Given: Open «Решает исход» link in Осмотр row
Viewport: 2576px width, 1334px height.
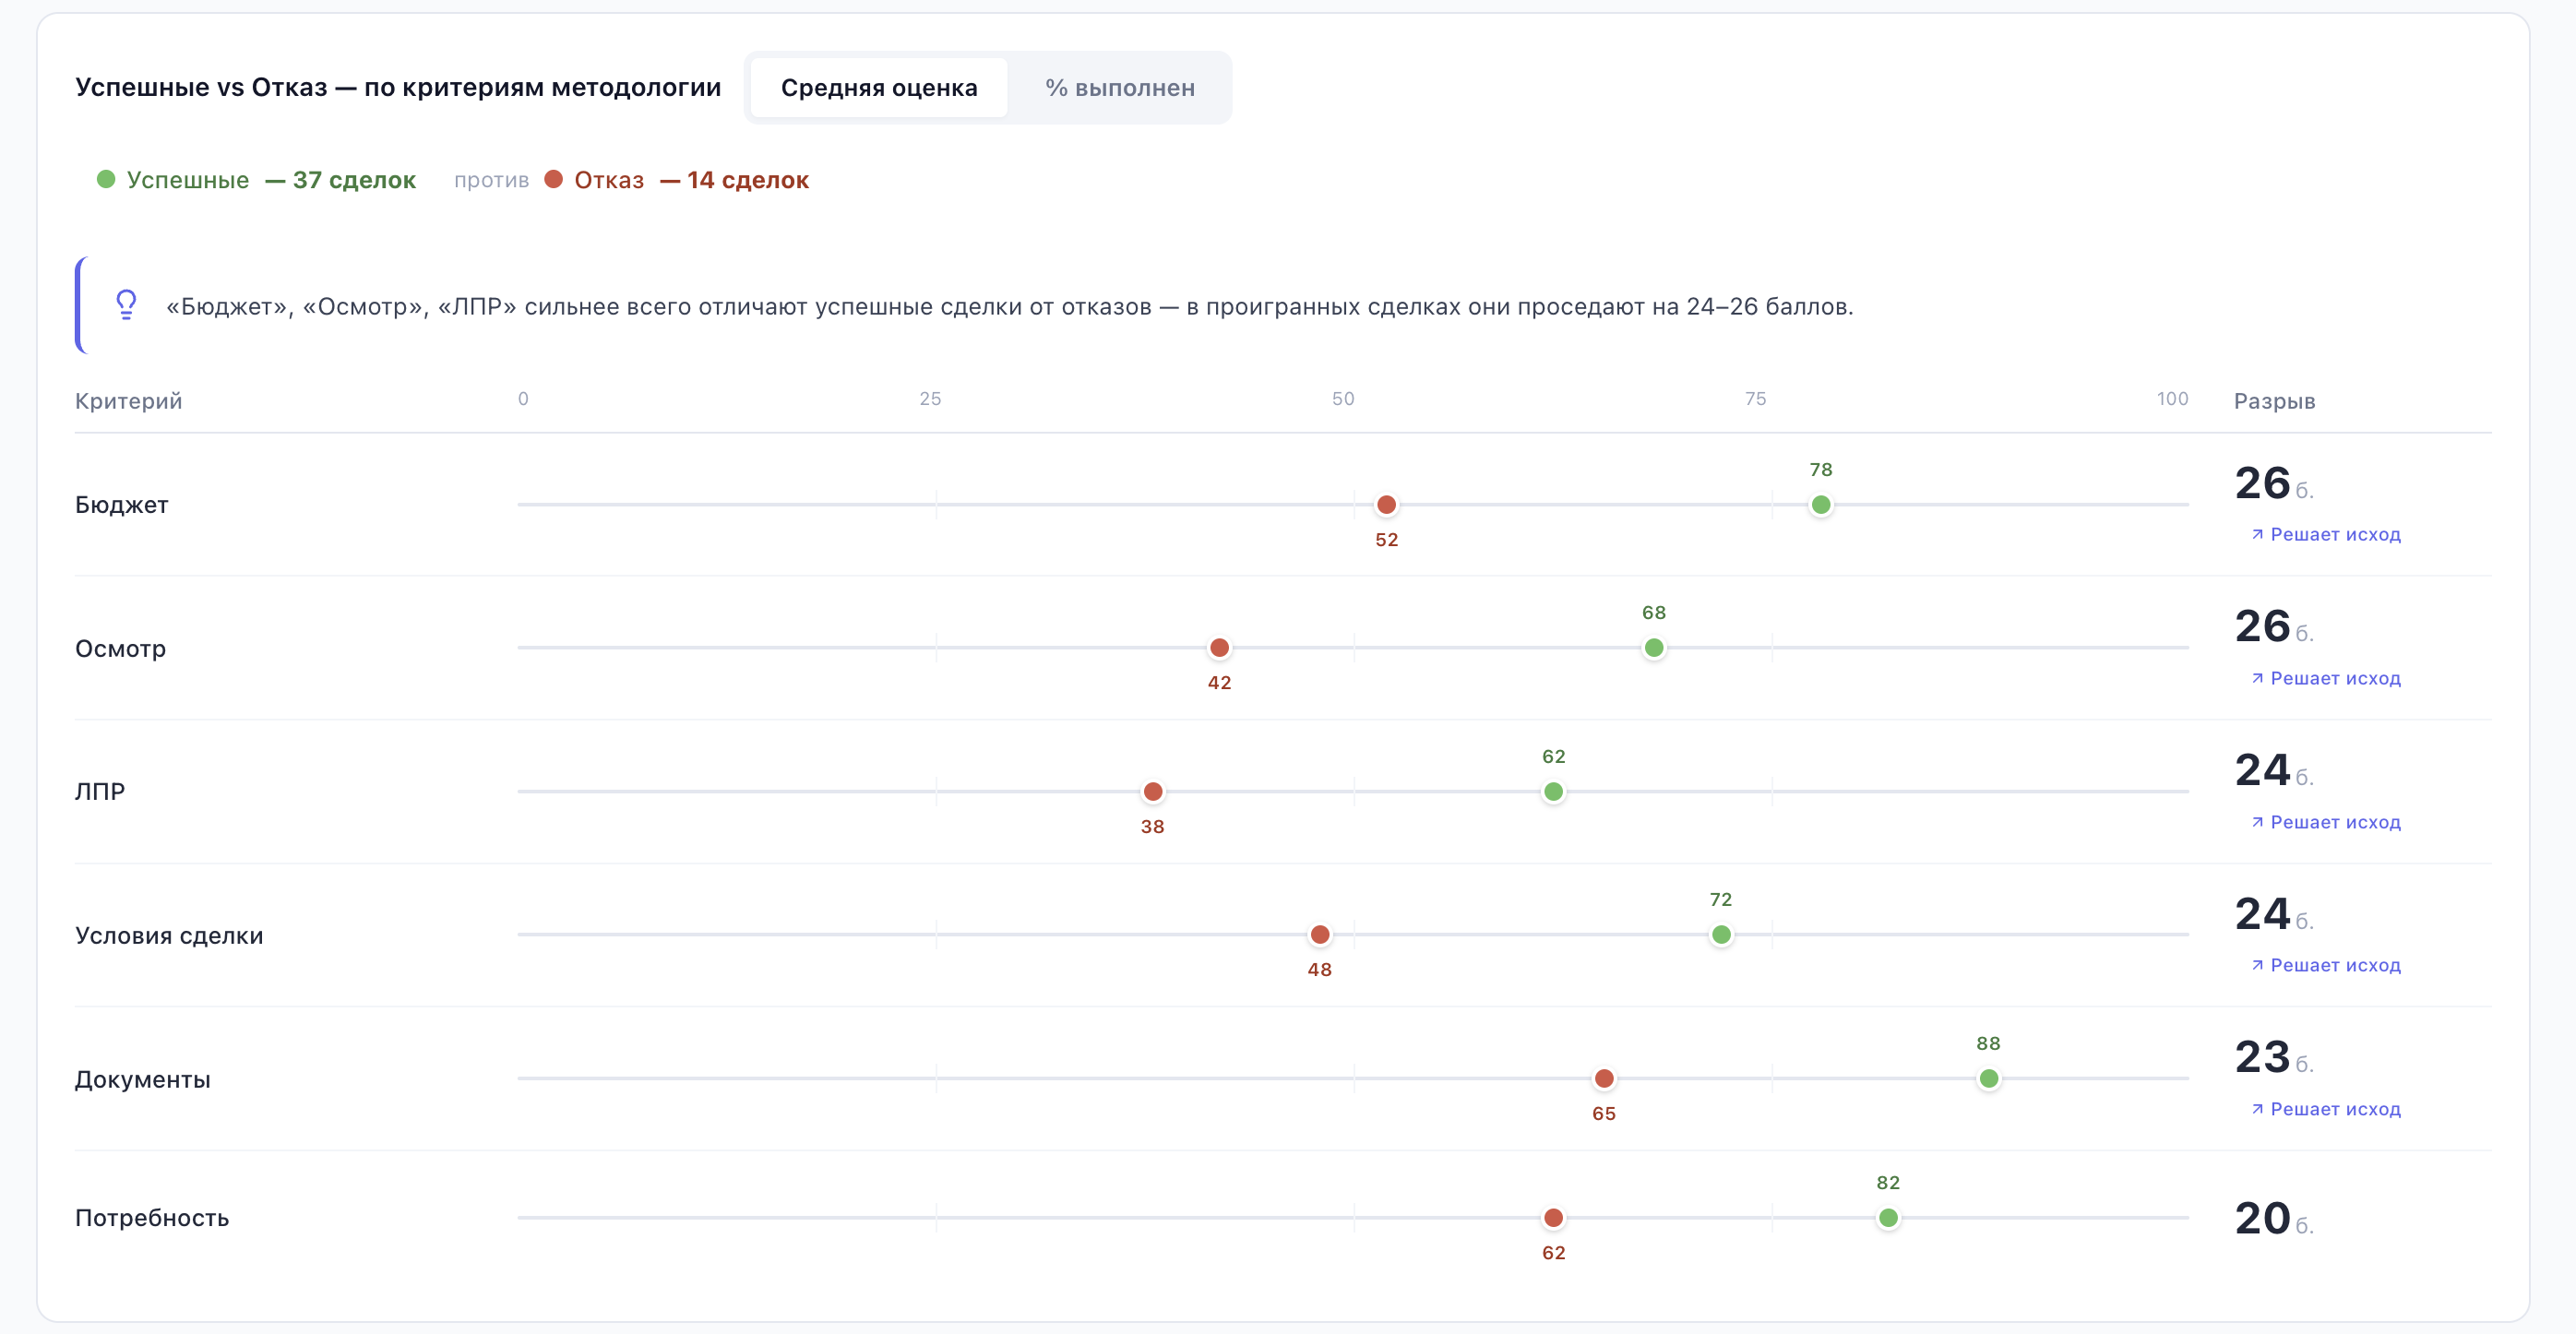Looking at the screenshot, I should click(2325, 678).
